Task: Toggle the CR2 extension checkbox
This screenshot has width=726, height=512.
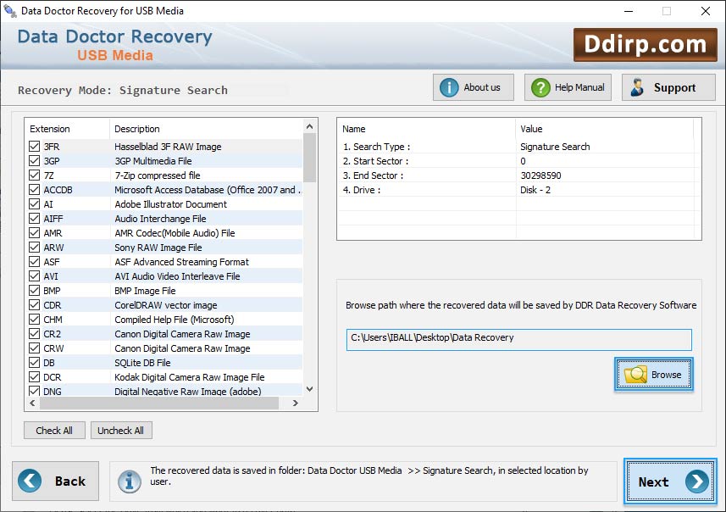Action: [x=34, y=334]
